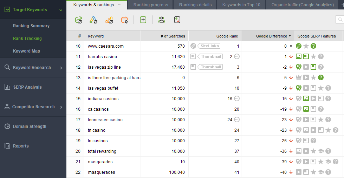344x178 pixels.
Task: Select the las vegas buffet keyword row
Action: click(x=205, y=88)
